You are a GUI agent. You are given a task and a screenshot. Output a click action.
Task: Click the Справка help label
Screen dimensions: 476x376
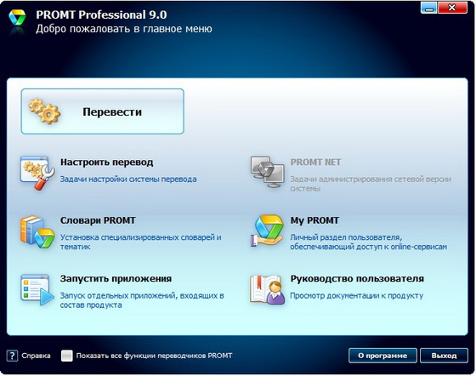pyautogui.click(x=36, y=356)
